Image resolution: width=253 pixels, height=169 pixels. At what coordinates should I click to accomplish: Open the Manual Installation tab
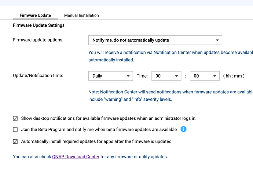click(81, 15)
